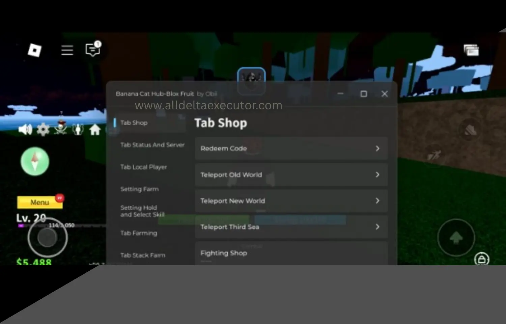Open Setting Hold and Select Skill tab
506x324 pixels.
tap(142, 211)
